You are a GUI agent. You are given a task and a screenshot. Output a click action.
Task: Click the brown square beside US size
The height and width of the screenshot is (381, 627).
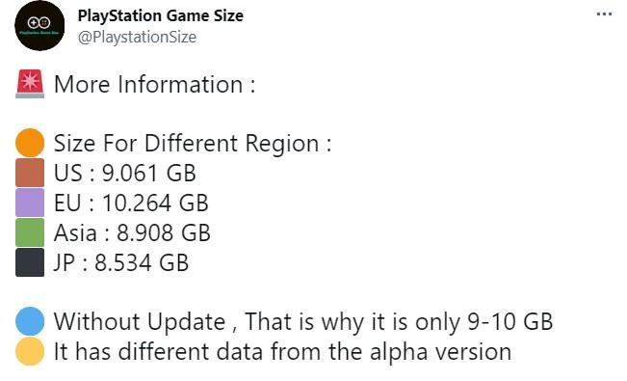pyautogui.click(x=30, y=173)
